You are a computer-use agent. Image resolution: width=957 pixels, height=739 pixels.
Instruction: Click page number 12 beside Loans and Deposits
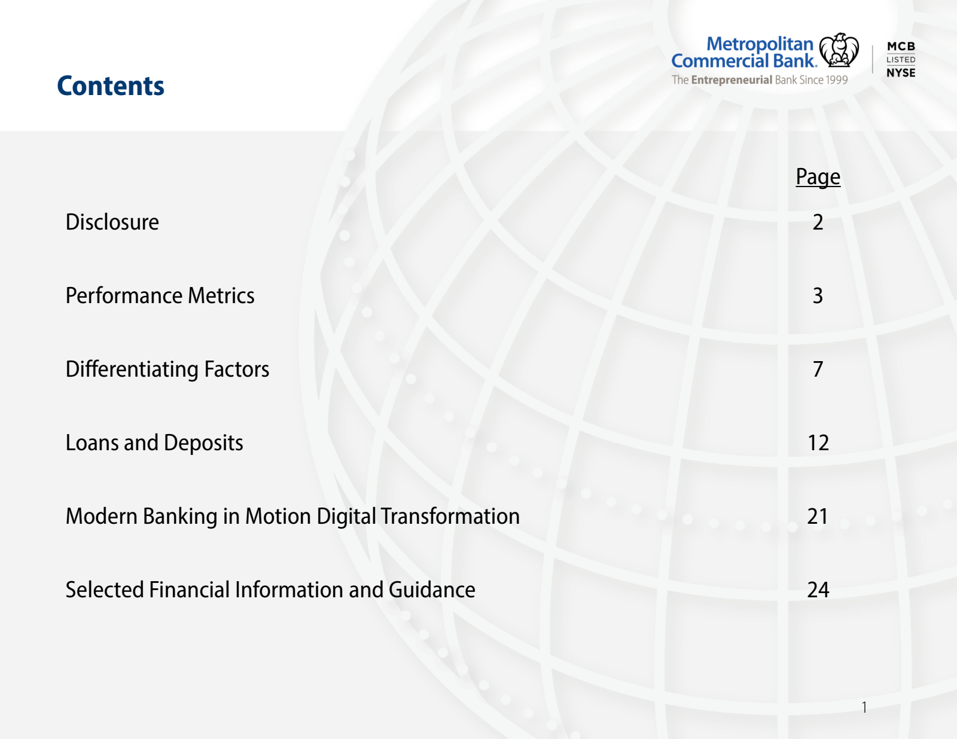(x=818, y=442)
